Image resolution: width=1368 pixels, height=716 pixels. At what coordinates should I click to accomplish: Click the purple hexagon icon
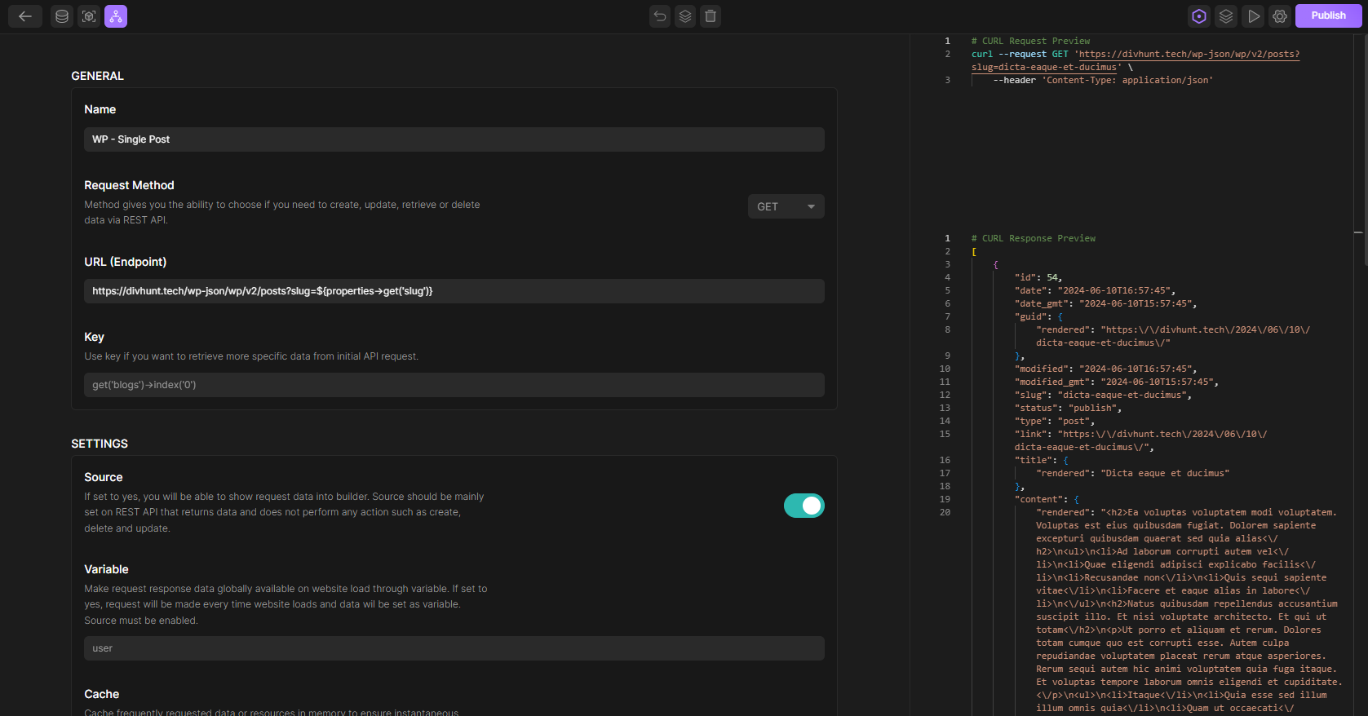1199,16
